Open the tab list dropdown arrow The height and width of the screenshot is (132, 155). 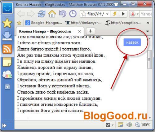[148, 31]
